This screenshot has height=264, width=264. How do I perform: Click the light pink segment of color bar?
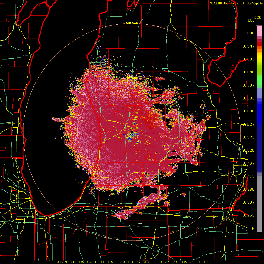click(259, 31)
